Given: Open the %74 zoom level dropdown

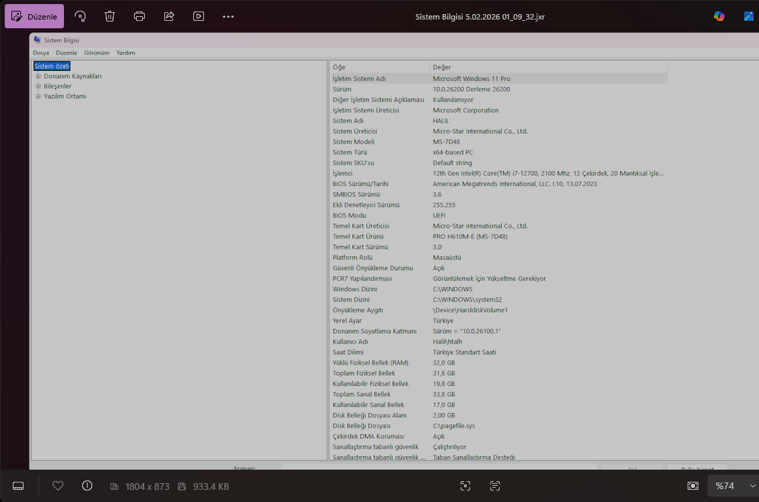Looking at the screenshot, I should [x=734, y=486].
